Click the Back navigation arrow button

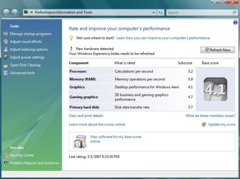coord(6,12)
